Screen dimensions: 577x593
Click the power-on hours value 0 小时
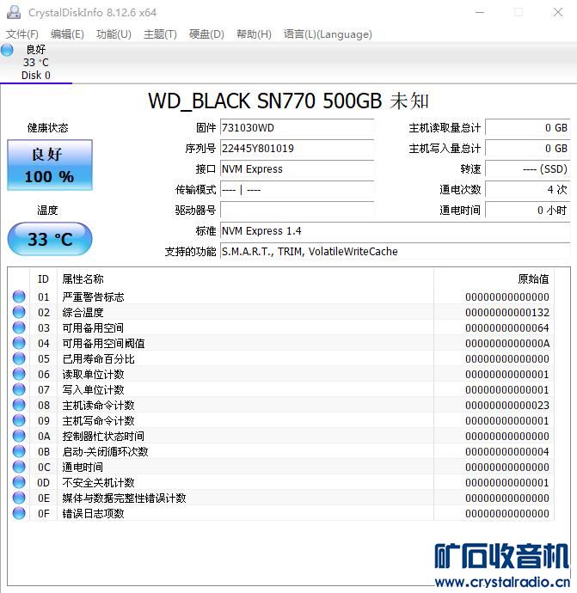click(x=527, y=211)
